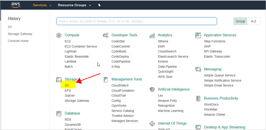The width and height of the screenshot is (266, 130).
Task: Collapse the Services dropdown menu
Action: [42, 5]
